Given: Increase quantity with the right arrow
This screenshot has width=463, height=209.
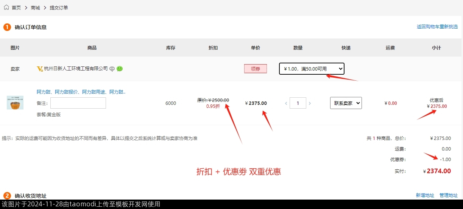Looking at the screenshot, I should pyautogui.click(x=310, y=103).
